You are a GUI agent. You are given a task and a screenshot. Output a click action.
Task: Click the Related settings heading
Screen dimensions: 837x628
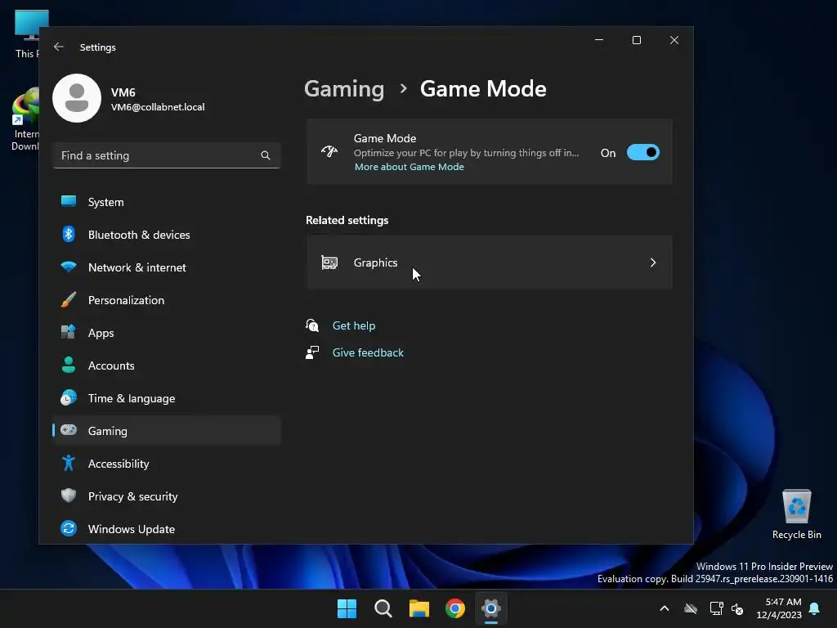point(347,220)
